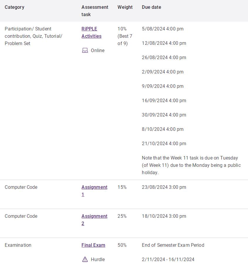Select the 18/10/2024 3:00 pm due date
The width and height of the screenshot is (248, 264).
pyautogui.click(x=164, y=216)
